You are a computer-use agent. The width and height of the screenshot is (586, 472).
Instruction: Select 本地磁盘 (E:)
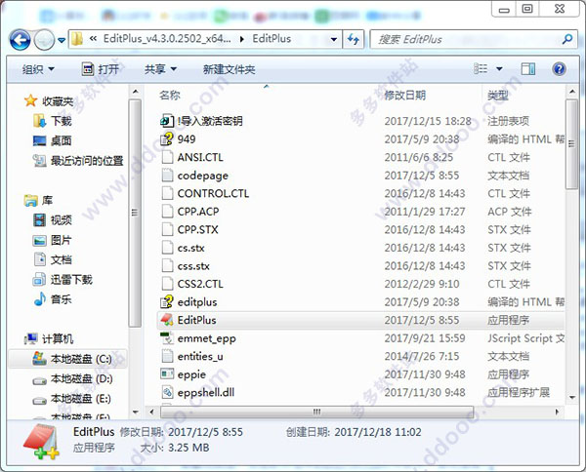tap(71, 399)
